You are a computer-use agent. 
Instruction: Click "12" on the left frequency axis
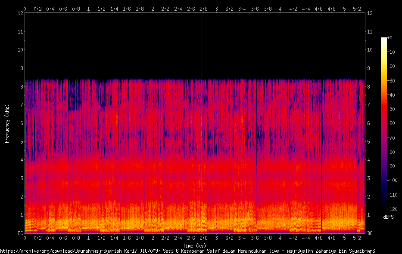[x=20, y=13]
